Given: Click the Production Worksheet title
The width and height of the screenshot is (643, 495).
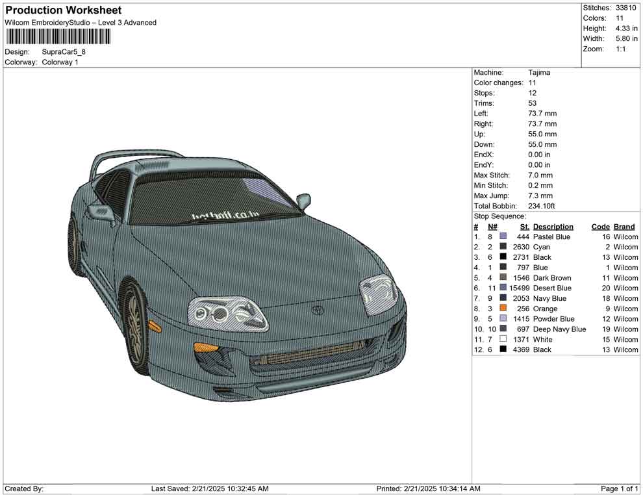Looking at the screenshot, I should click(63, 10).
